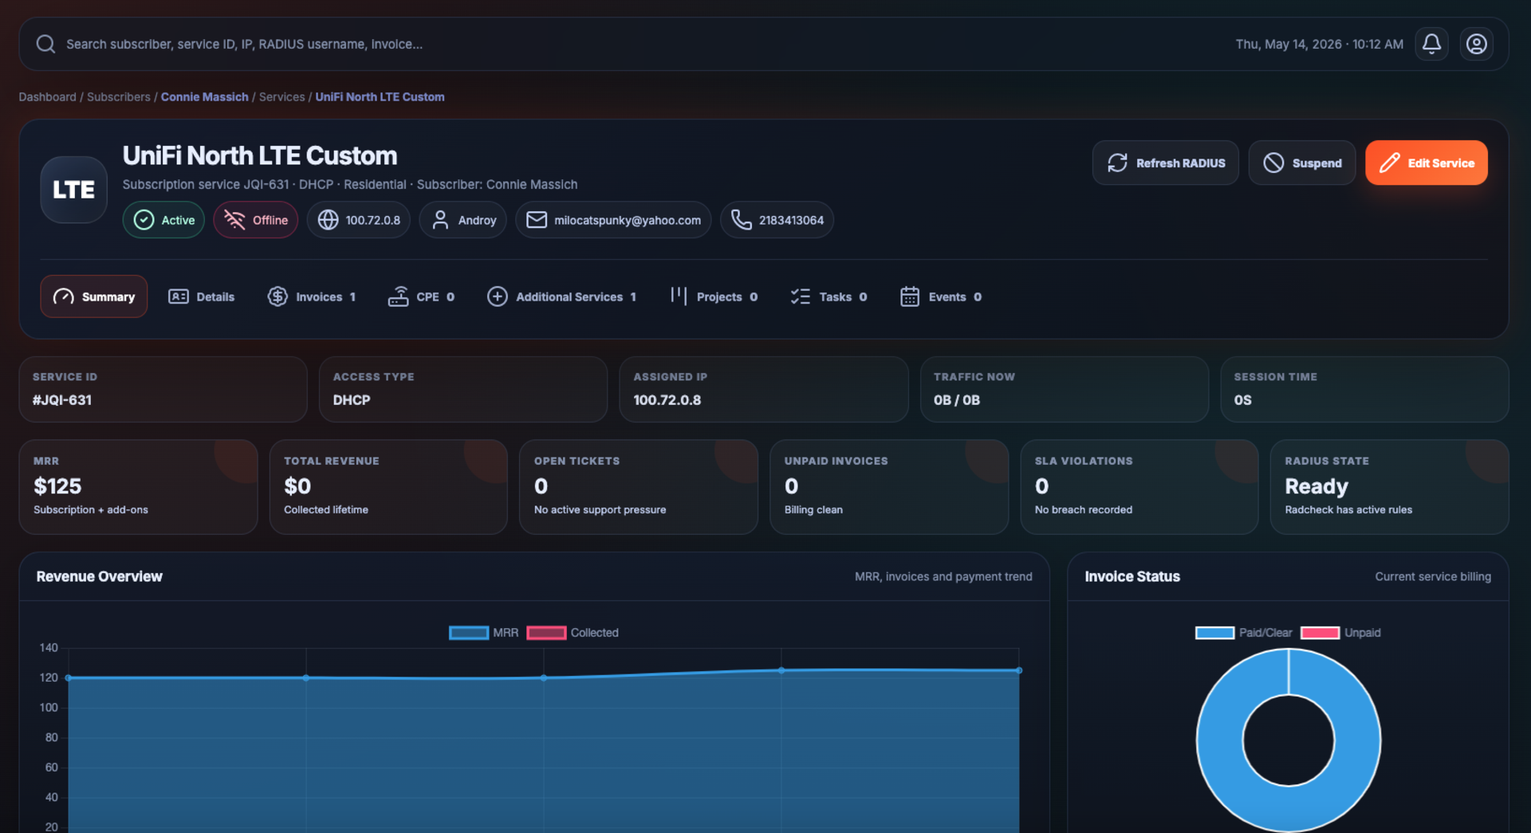
Task: Click the milocatspunky@yahoo.com email chip
Action: (613, 220)
